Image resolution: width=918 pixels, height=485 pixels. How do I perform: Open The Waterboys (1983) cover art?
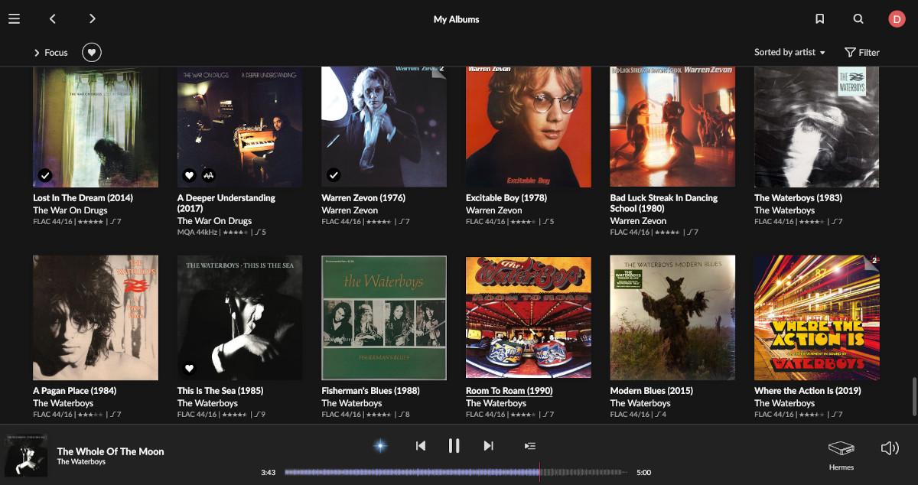[x=817, y=127]
